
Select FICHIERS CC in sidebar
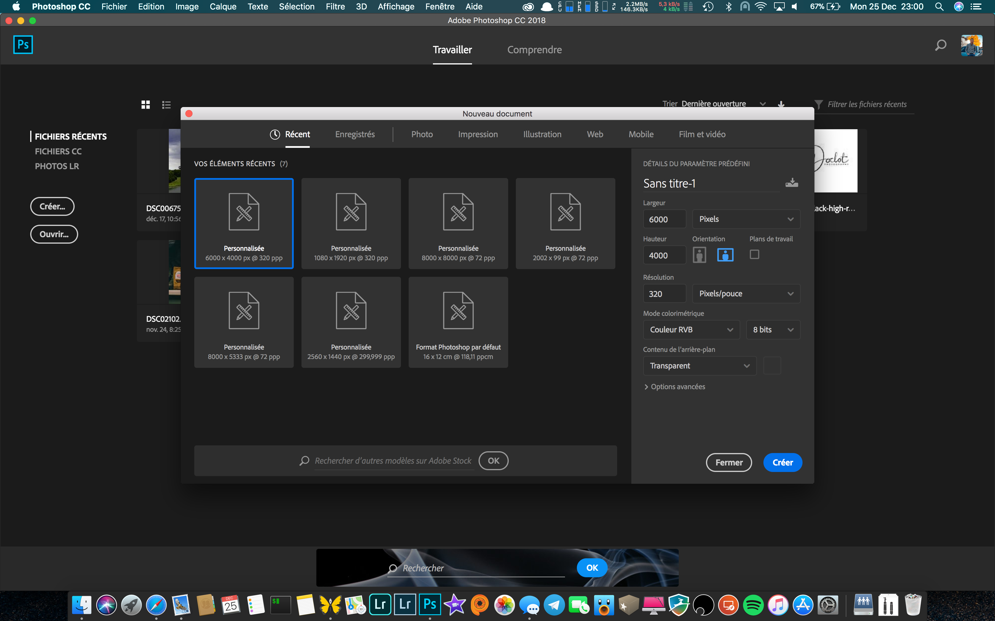[x=58, y=151]
